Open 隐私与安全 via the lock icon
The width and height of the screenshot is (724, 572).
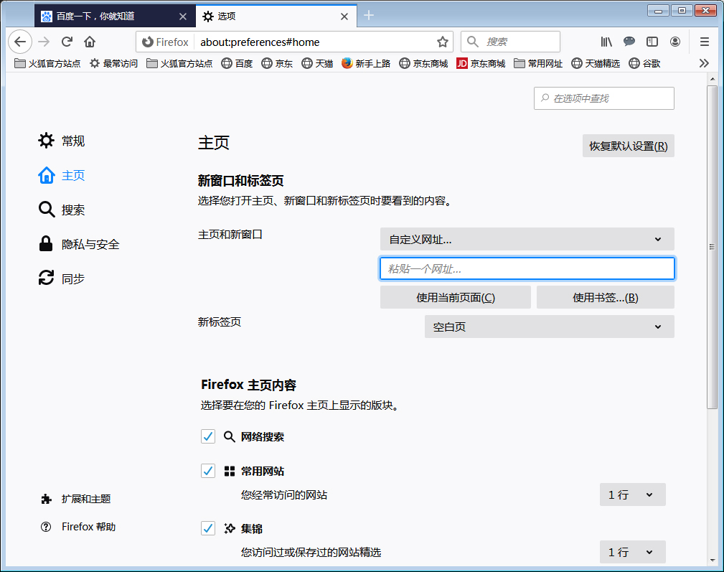pyautogui.click(x=45, y=243)
